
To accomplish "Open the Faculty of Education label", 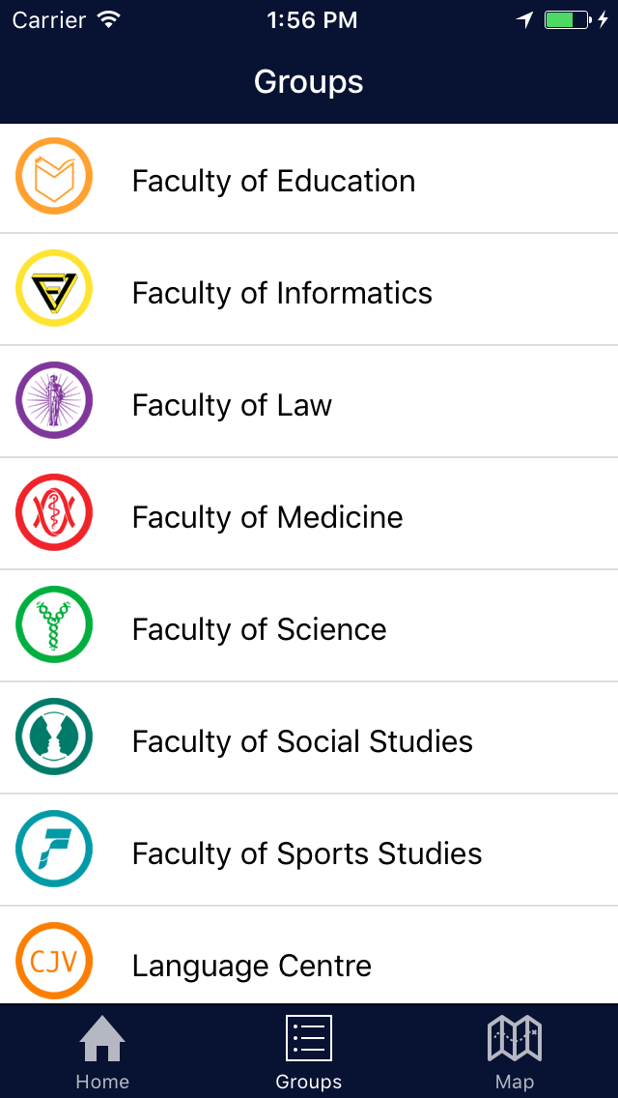I will click(273, 181).
